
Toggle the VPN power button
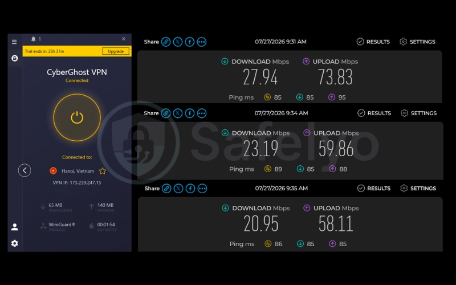(77, 117)
